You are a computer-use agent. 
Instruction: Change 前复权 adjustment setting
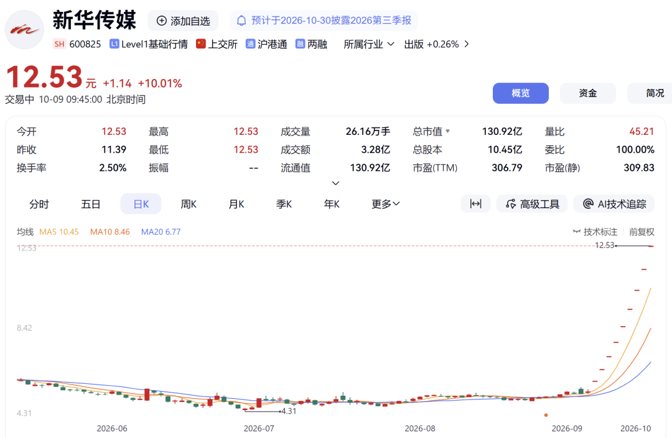point(642,232)
